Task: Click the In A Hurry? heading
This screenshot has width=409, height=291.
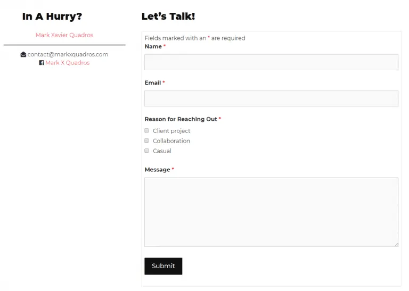Action: pyautogui.click(x=52, y=16)
